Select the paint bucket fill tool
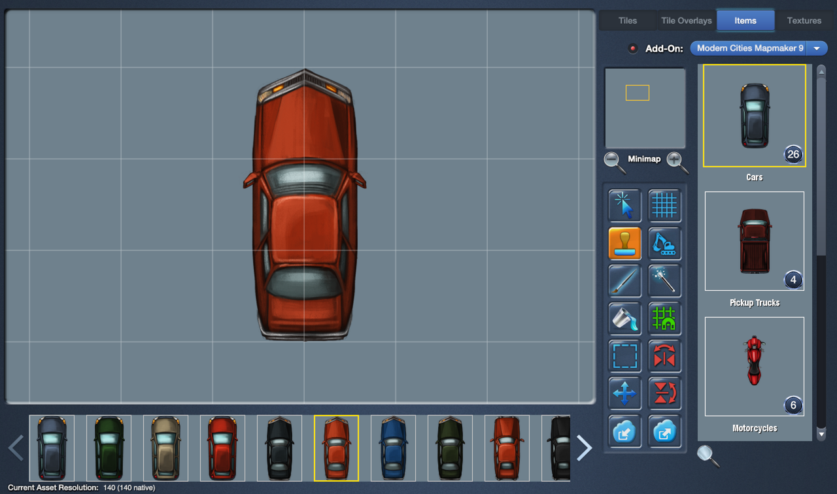The image size is (837, 494). (624, 318)
